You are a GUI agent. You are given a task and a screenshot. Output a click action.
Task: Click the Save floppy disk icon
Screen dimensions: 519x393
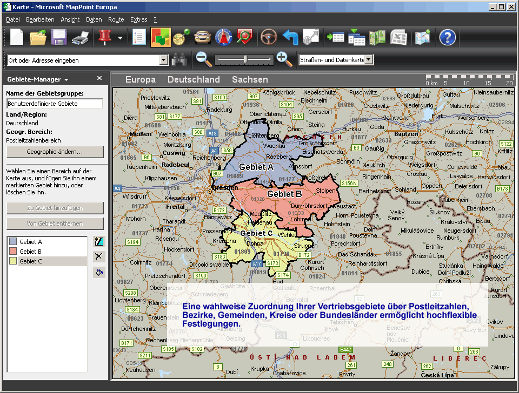coord(59,37)
